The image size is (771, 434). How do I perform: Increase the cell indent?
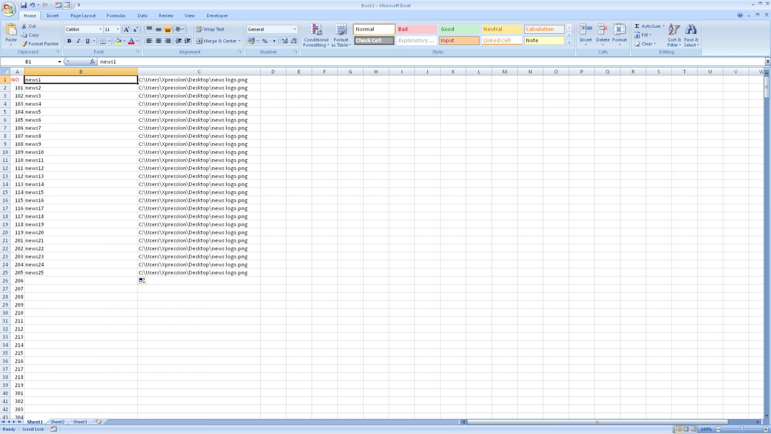[x=187, y=41]
